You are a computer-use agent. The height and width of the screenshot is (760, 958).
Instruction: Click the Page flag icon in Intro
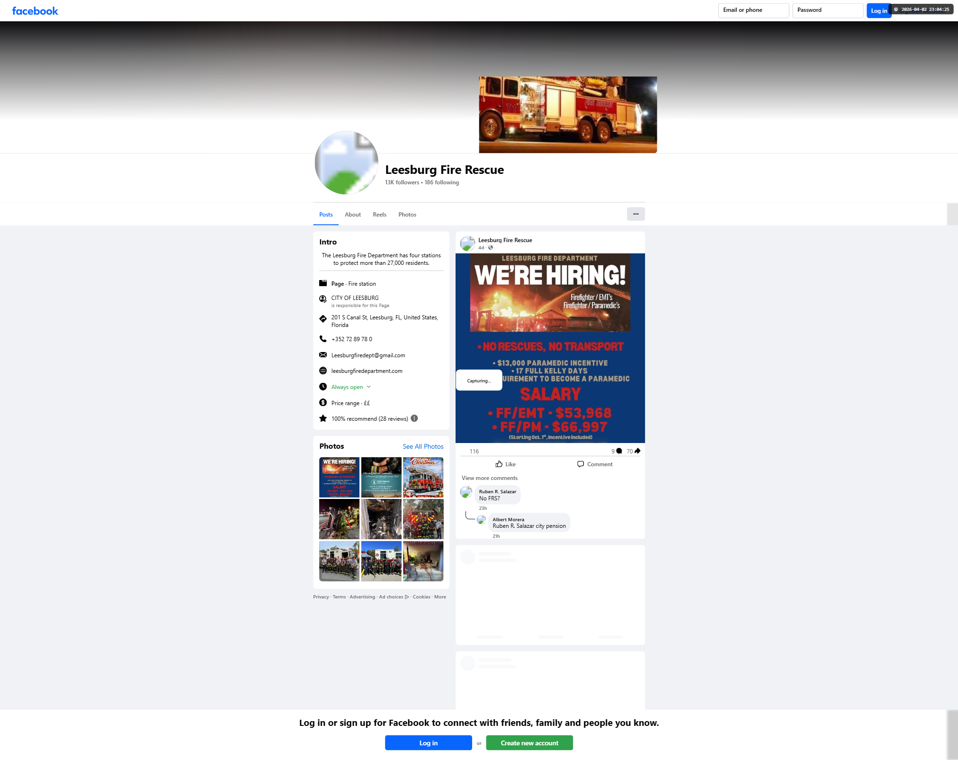(323, 283)
